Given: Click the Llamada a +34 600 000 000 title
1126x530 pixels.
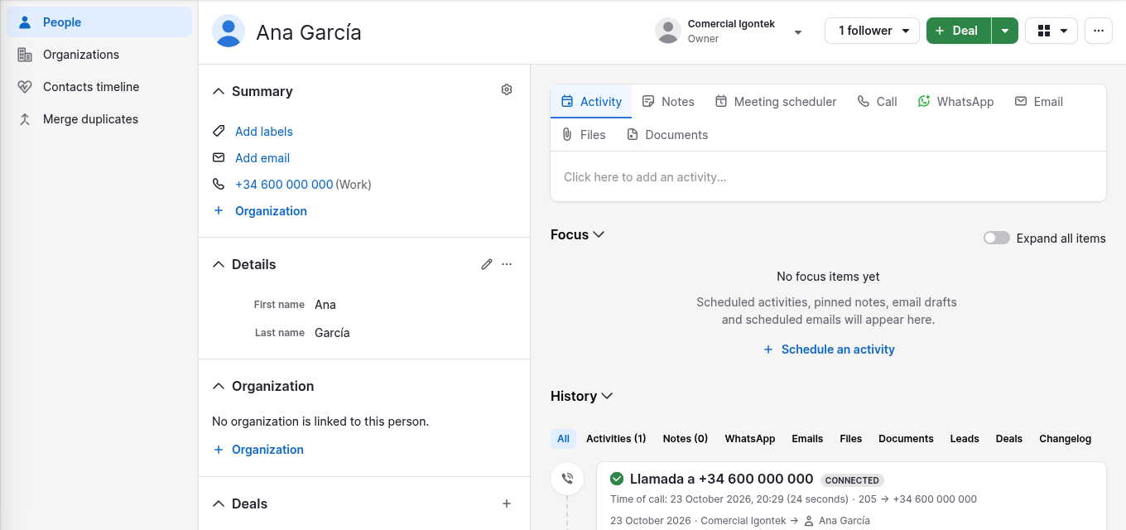Looking at the screenshot, I should point(722,479).
